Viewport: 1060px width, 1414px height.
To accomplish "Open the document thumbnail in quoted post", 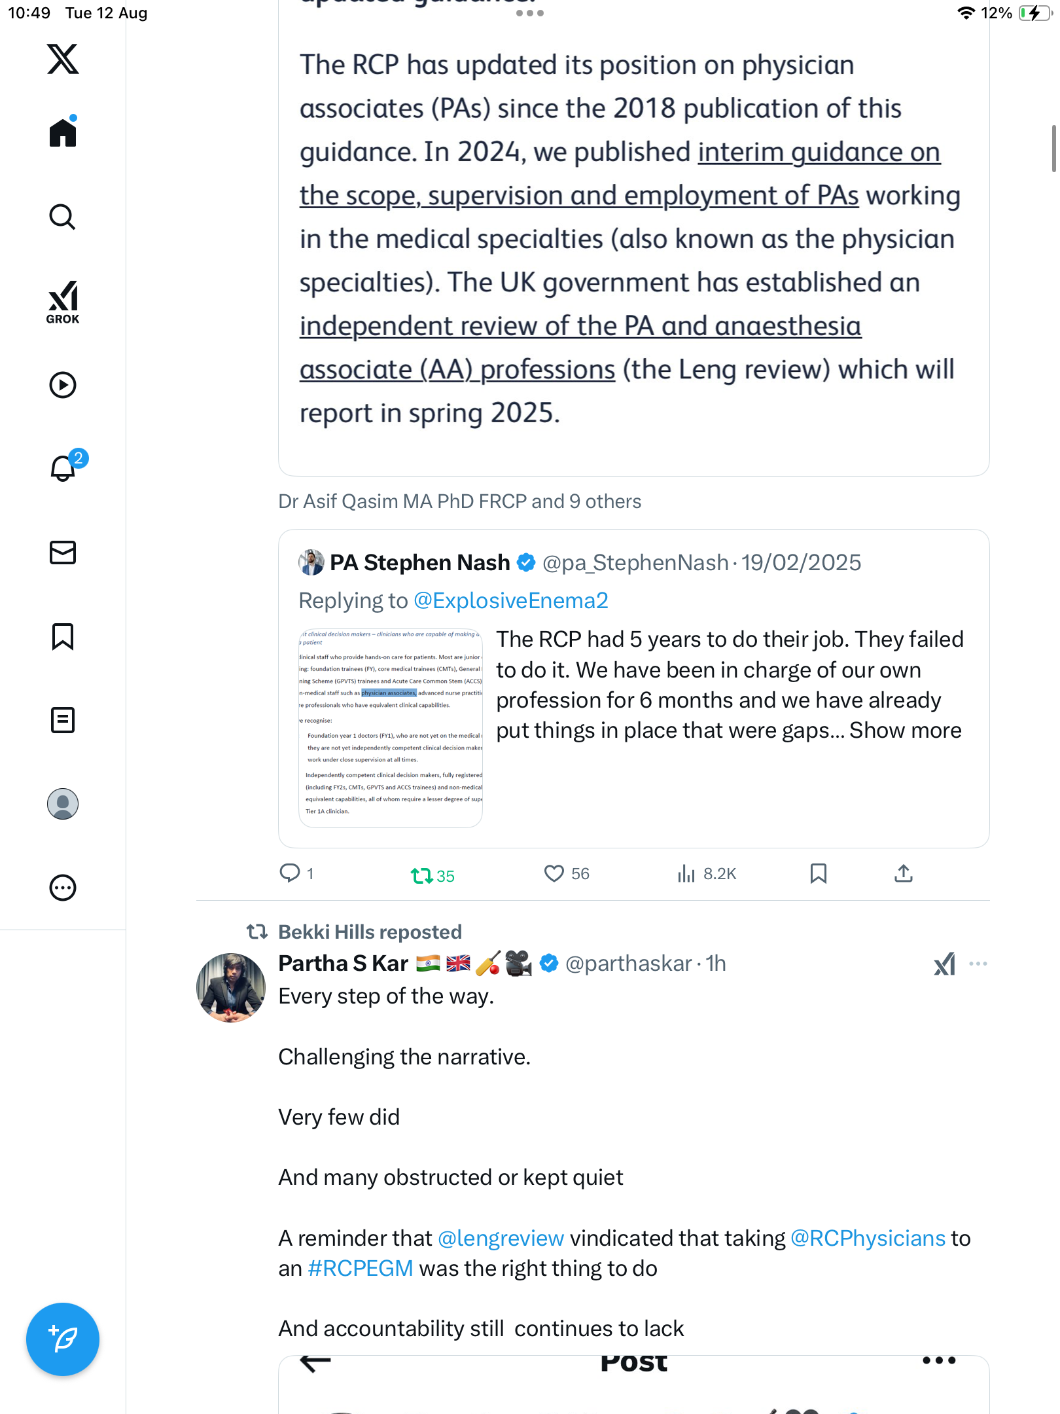I will [x=391, y=728].
